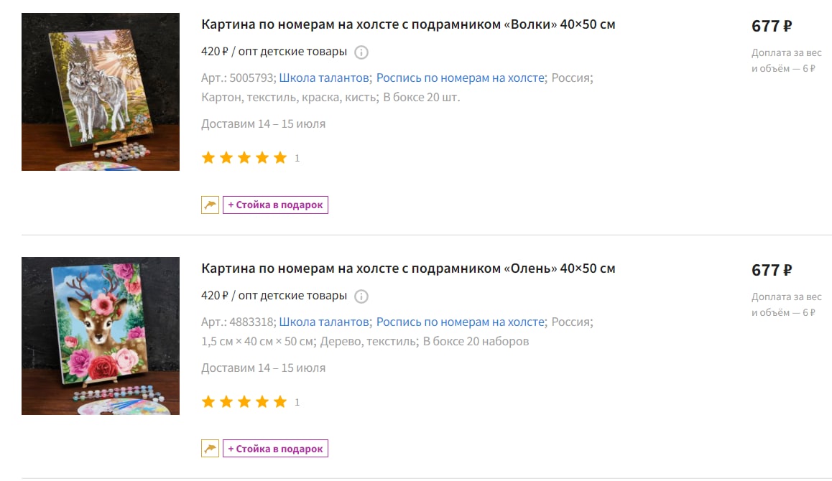The width and height of the screenshot is (832, 481).
Task: Click the dolphin badge icon under Волки
Action: tap(210, 205)
